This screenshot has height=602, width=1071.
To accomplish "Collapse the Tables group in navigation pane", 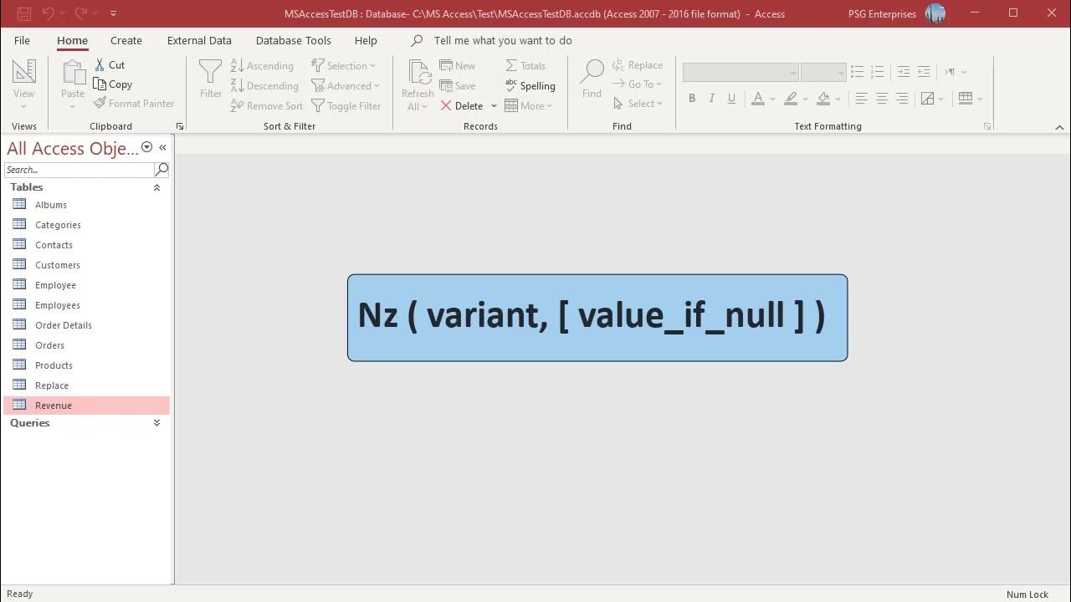I will tap(156, 187).
